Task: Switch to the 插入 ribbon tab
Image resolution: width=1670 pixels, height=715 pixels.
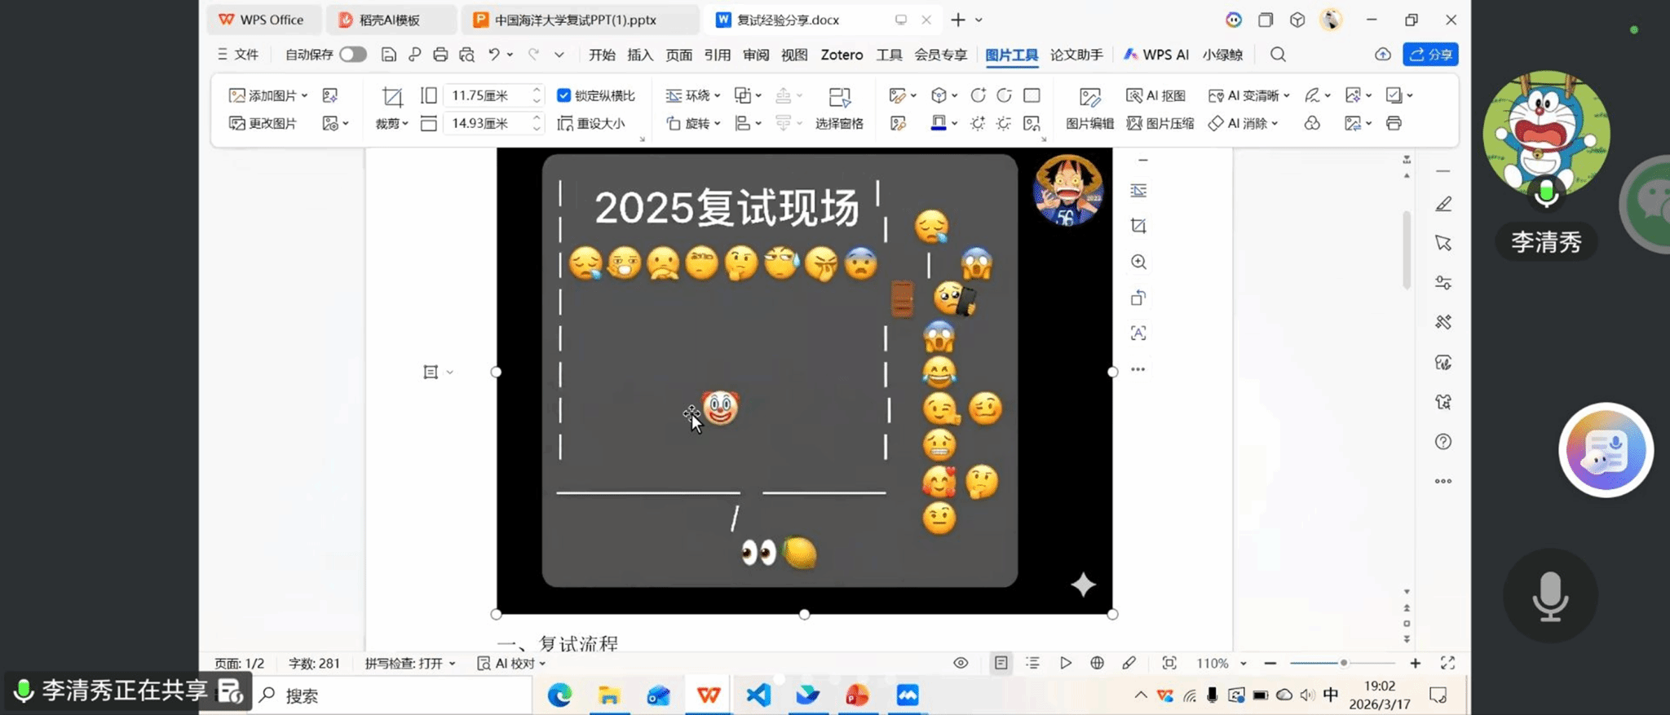Action: [640, 55]
